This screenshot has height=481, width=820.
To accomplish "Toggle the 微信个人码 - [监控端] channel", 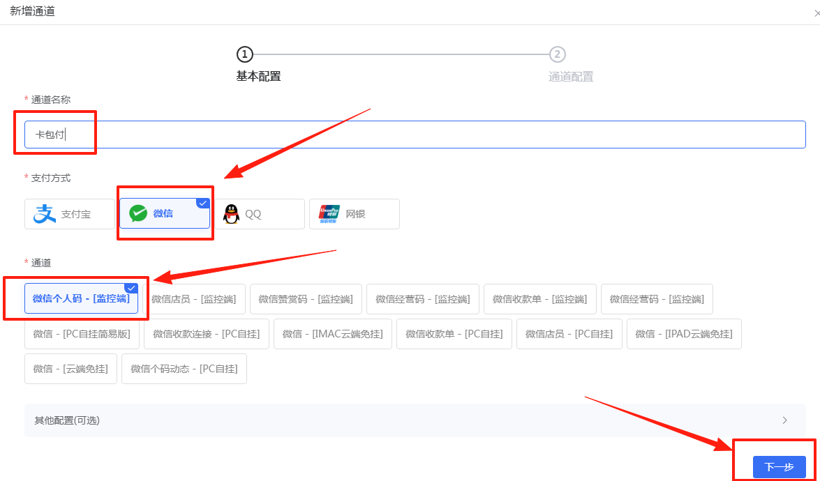I will click(80, 298).
